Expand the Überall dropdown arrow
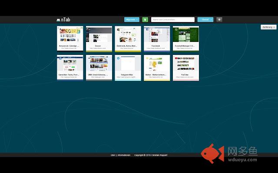This screenshot has height=173, width=278. [211, 19]
